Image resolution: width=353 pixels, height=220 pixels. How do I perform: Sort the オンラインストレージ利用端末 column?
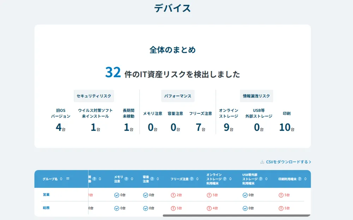[x=230, y=179]
